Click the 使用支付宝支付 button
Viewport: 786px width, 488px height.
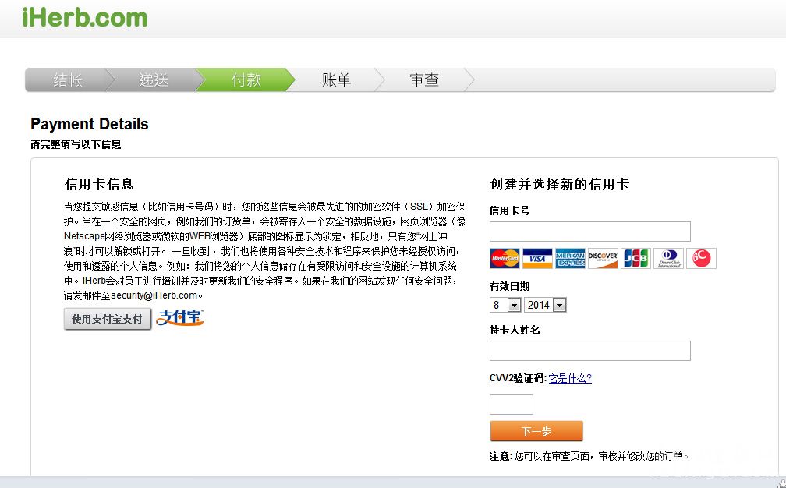coord(108,319)
